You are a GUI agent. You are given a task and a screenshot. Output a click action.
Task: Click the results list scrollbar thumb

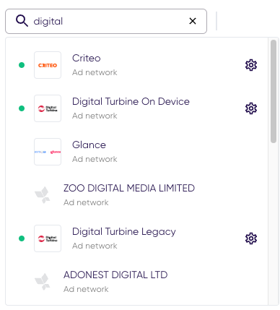pyautogui.click(x=274, y=92)
